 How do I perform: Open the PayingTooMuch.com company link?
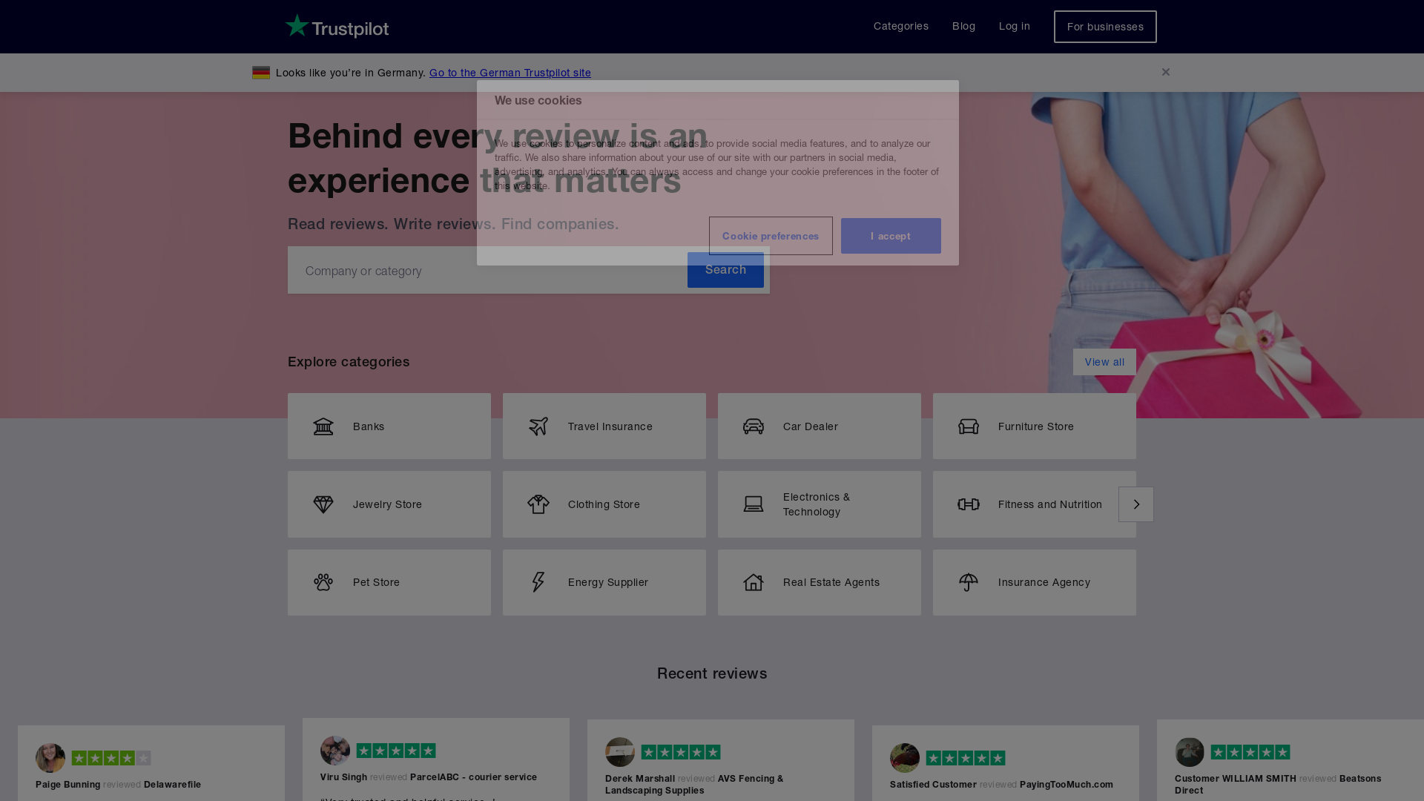1067,785
